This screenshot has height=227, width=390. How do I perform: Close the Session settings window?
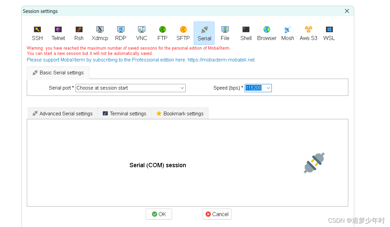(x=347, y=11)
